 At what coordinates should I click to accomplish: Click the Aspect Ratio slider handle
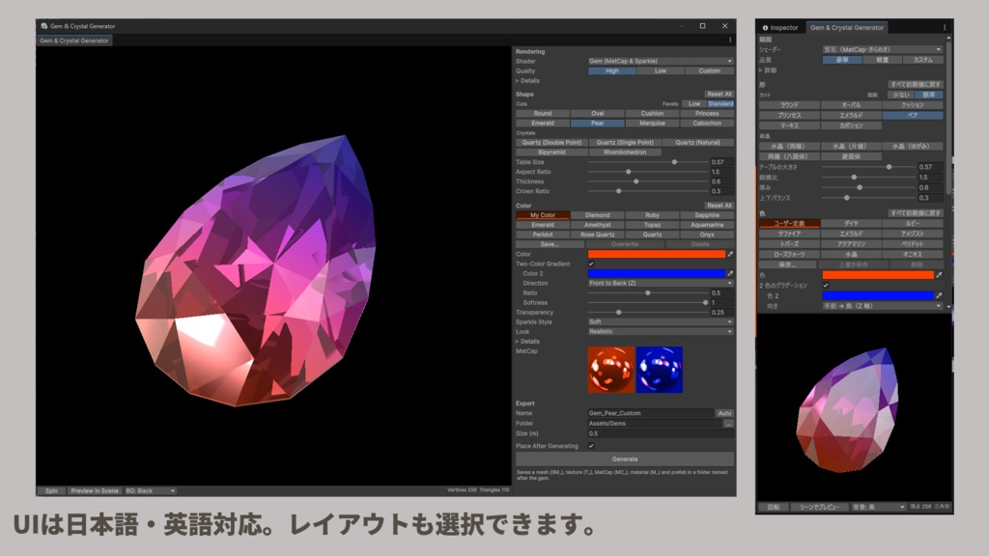click(628, 172)
